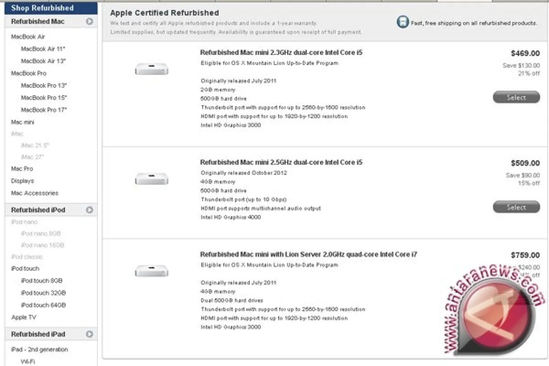Click the Save $130.00 text
Screen dimensions: 549x366
521,65
